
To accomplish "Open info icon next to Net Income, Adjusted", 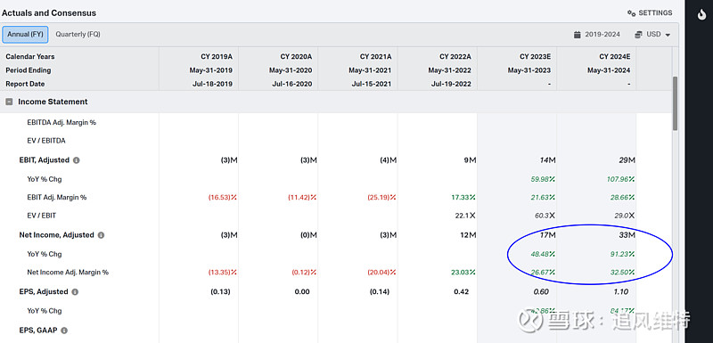I will click(x=101, y=235).
